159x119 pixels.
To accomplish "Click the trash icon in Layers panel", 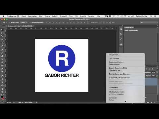I will [x=155, y=102].
